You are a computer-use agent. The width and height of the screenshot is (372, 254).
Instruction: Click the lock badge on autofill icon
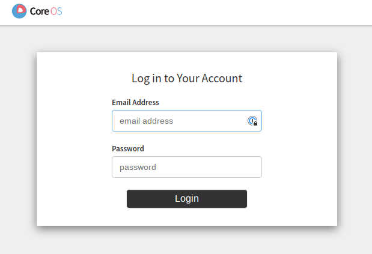(255, 124)
